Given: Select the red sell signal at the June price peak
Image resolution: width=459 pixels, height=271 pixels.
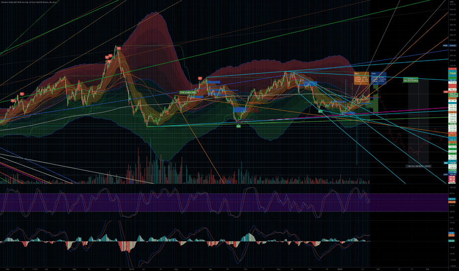Looking at the screenshot, I should (x=119, y=49).
